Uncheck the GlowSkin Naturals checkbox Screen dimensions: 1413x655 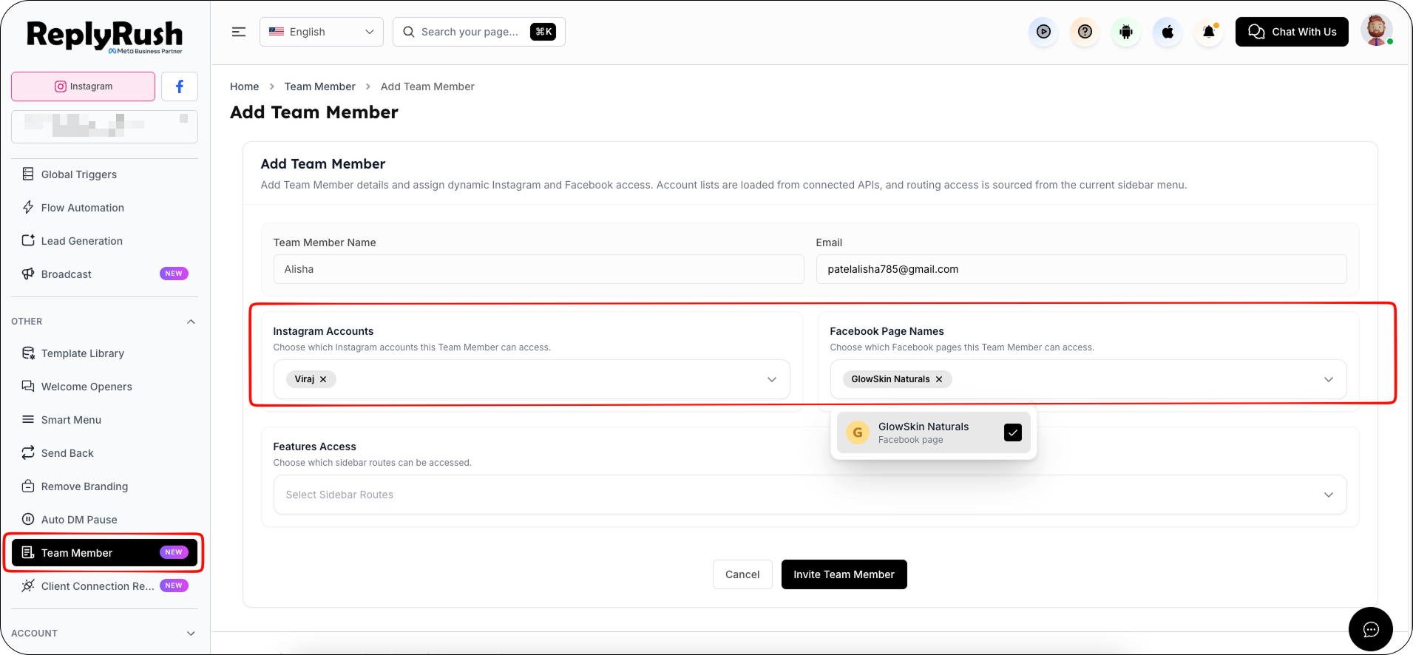(1013, 432)
